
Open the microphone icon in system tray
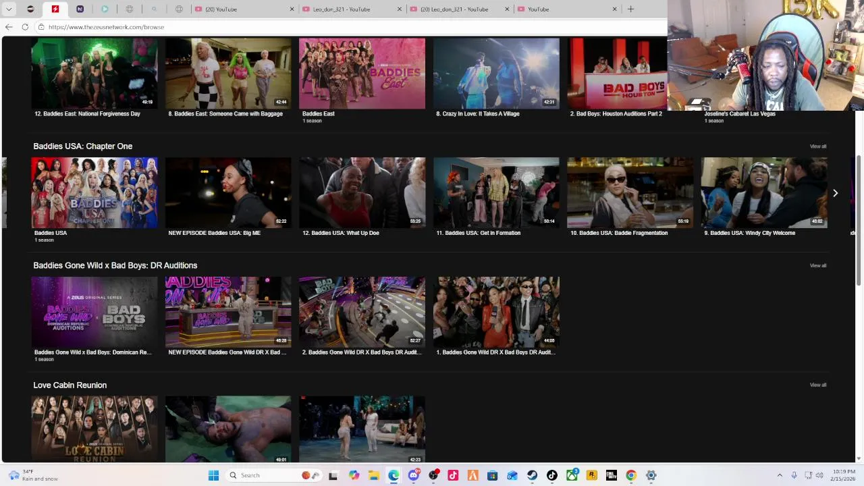[794, 475]
